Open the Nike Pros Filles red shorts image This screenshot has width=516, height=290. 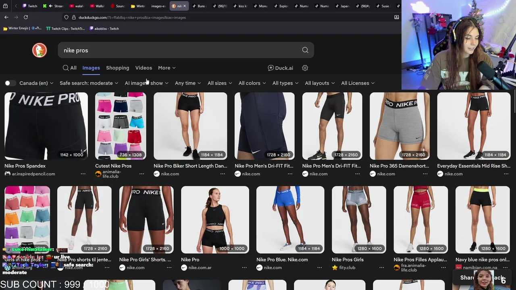pos(421,220)
